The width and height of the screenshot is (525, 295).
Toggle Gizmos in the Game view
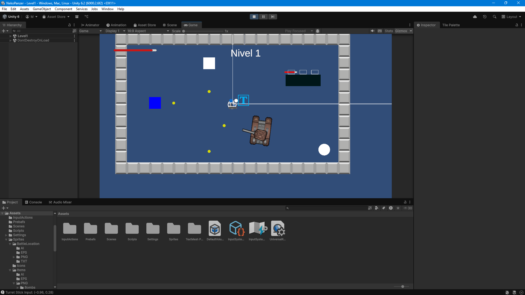pyautogui.click(x=401, y=31)
